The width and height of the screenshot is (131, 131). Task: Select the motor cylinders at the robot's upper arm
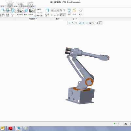(x=68, y=51)
